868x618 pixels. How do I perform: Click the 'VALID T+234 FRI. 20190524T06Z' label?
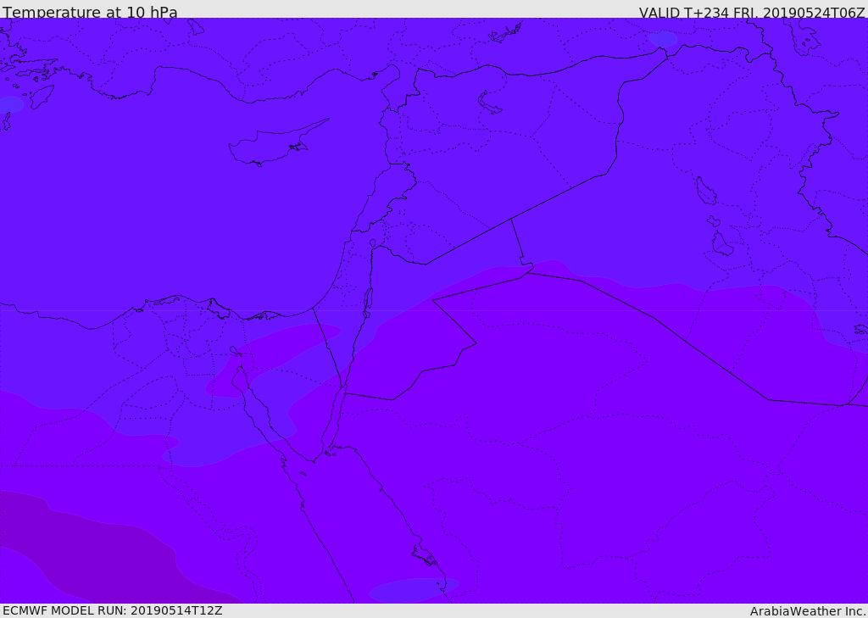tap(752, 12)
